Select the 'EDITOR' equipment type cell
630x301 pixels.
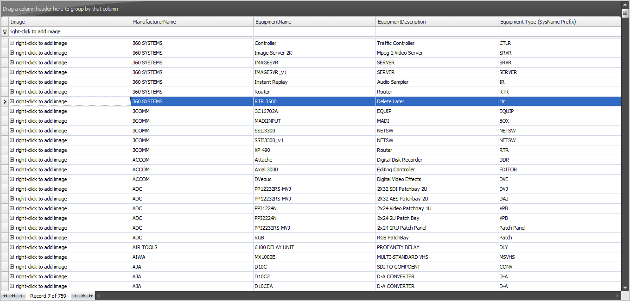(x=560, y=169)
